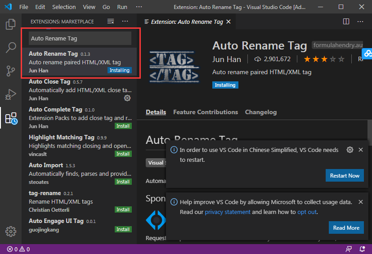Image resolution: width=372 pixels, height=254 pixels.
Task: Install Auto Import extension
Action: (x=123, y=182)
